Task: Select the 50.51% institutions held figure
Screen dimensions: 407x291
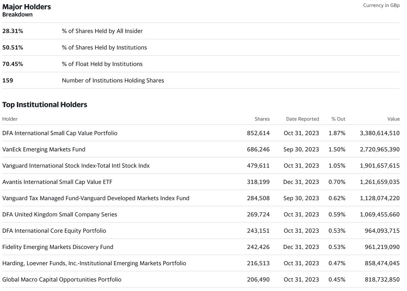Action: pos(13,48)
